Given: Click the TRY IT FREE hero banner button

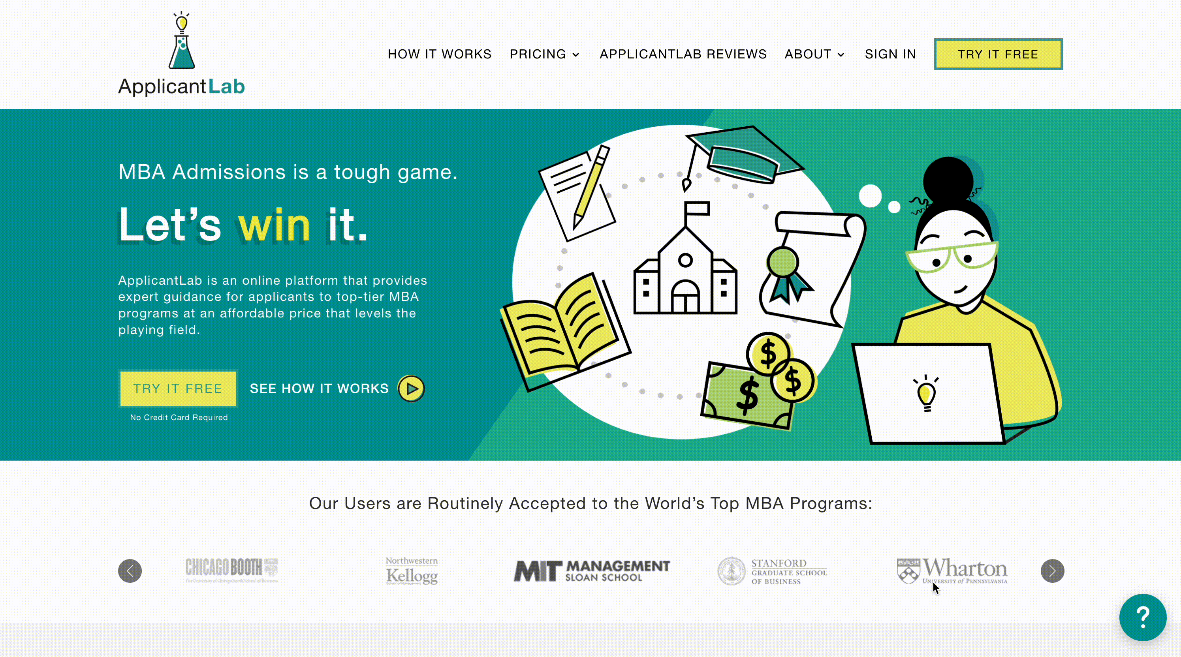Looking at the screenshot, I should (x=177, y=389).
